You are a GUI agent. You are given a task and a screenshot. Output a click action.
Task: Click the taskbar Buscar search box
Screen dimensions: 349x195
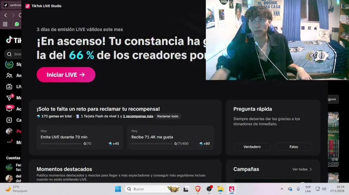click(x=153, y=189)
